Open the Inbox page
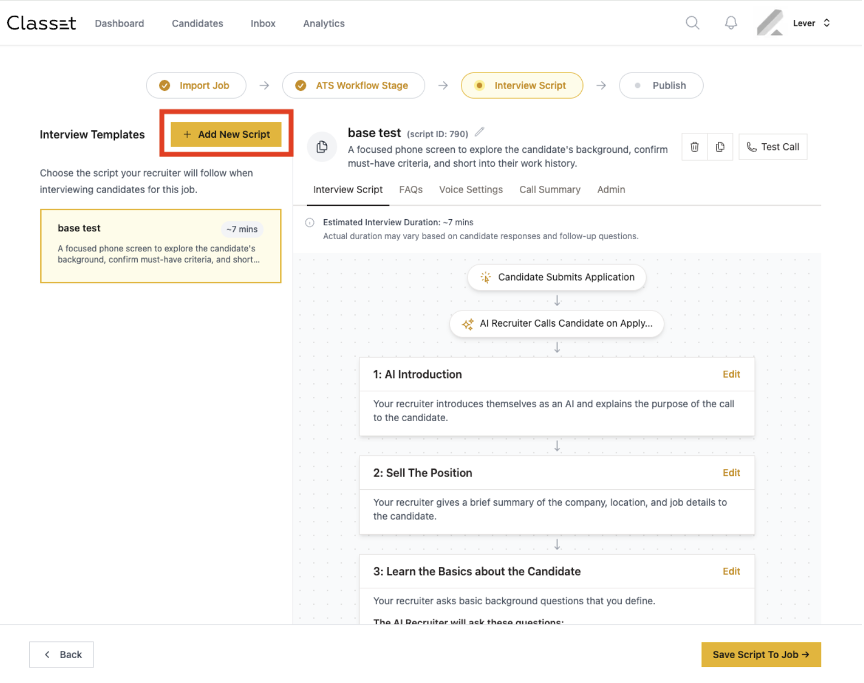Image resolution: width=864 pixels, height=683 pixels. 264,24
